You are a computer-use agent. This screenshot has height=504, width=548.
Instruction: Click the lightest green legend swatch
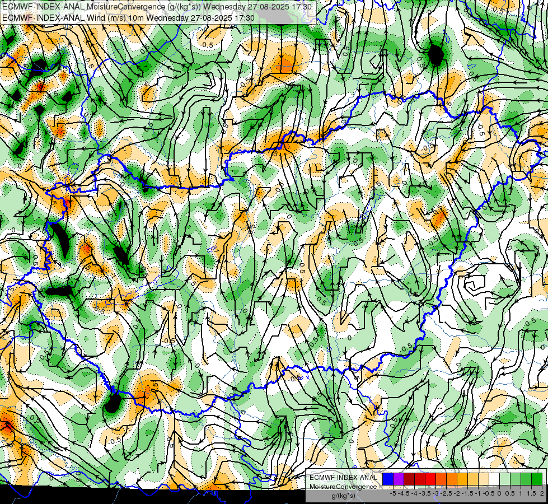(505, 479)
